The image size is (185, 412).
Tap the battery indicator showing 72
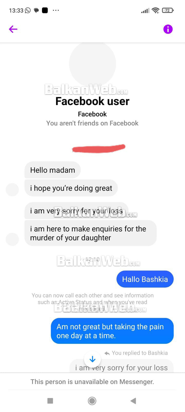[x=168, y=10]
